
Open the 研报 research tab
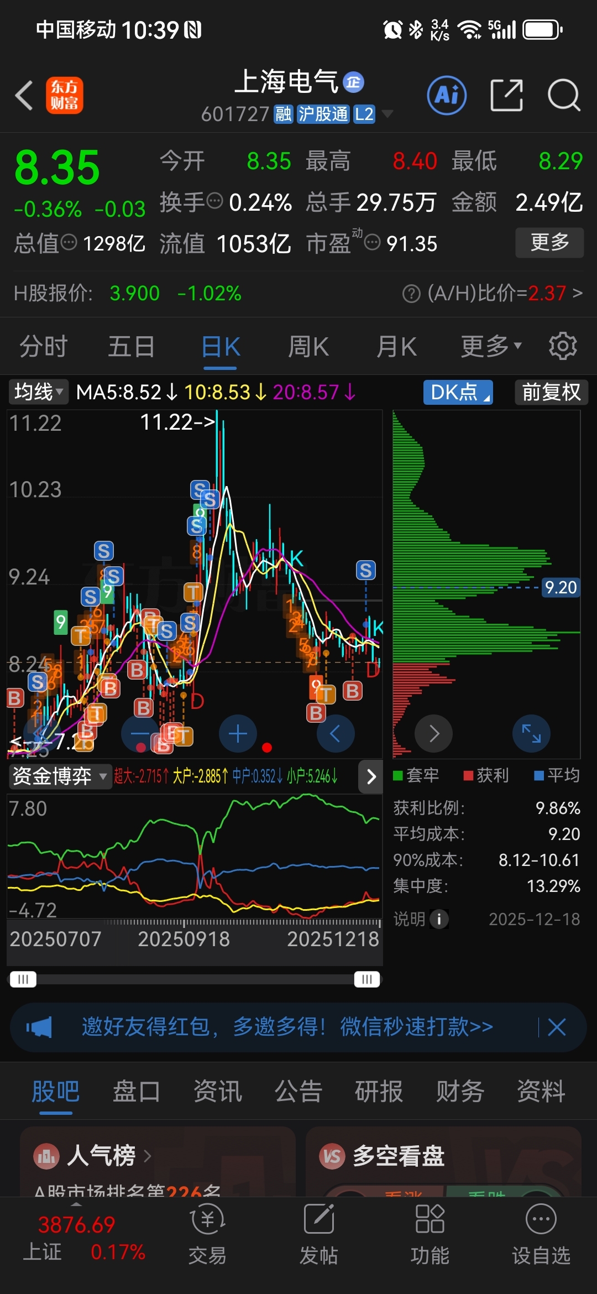379,1092
